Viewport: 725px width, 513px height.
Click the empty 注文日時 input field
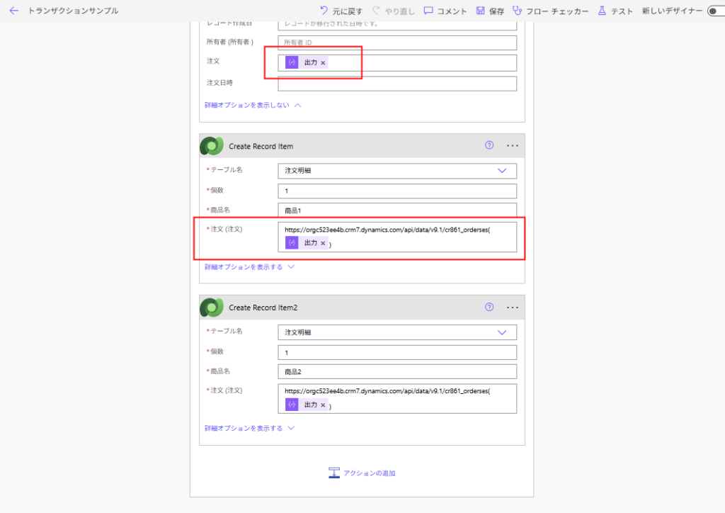click(x=396, y=84)
